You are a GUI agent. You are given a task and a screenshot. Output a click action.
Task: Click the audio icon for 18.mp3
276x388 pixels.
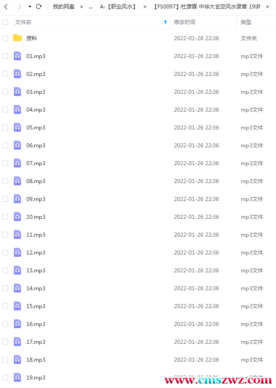click(17, 359)
